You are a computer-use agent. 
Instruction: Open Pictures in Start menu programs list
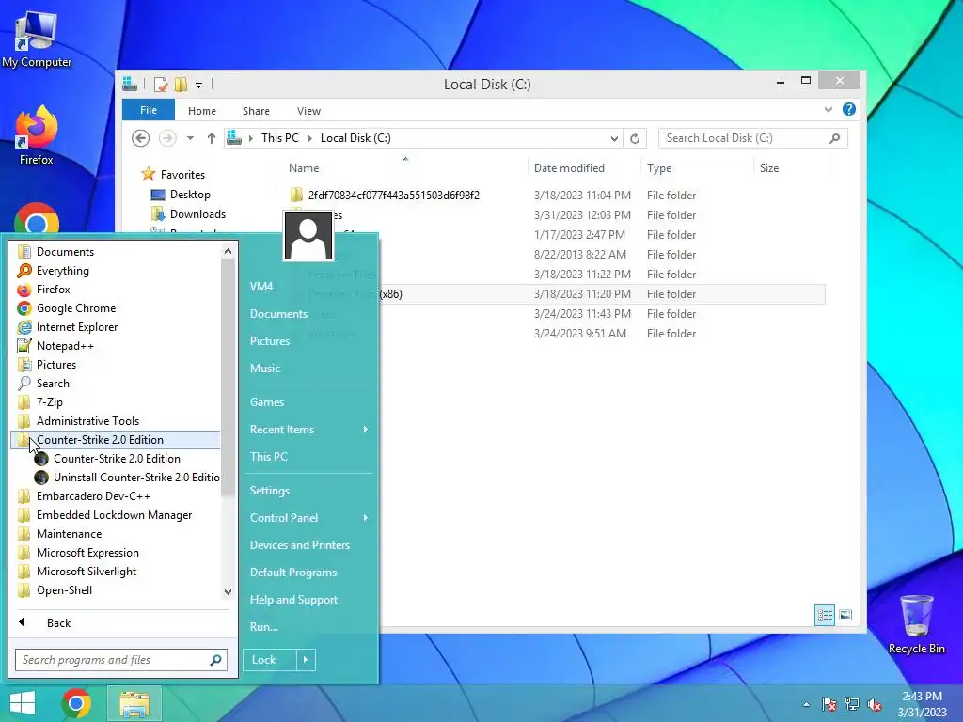[115, 365]
